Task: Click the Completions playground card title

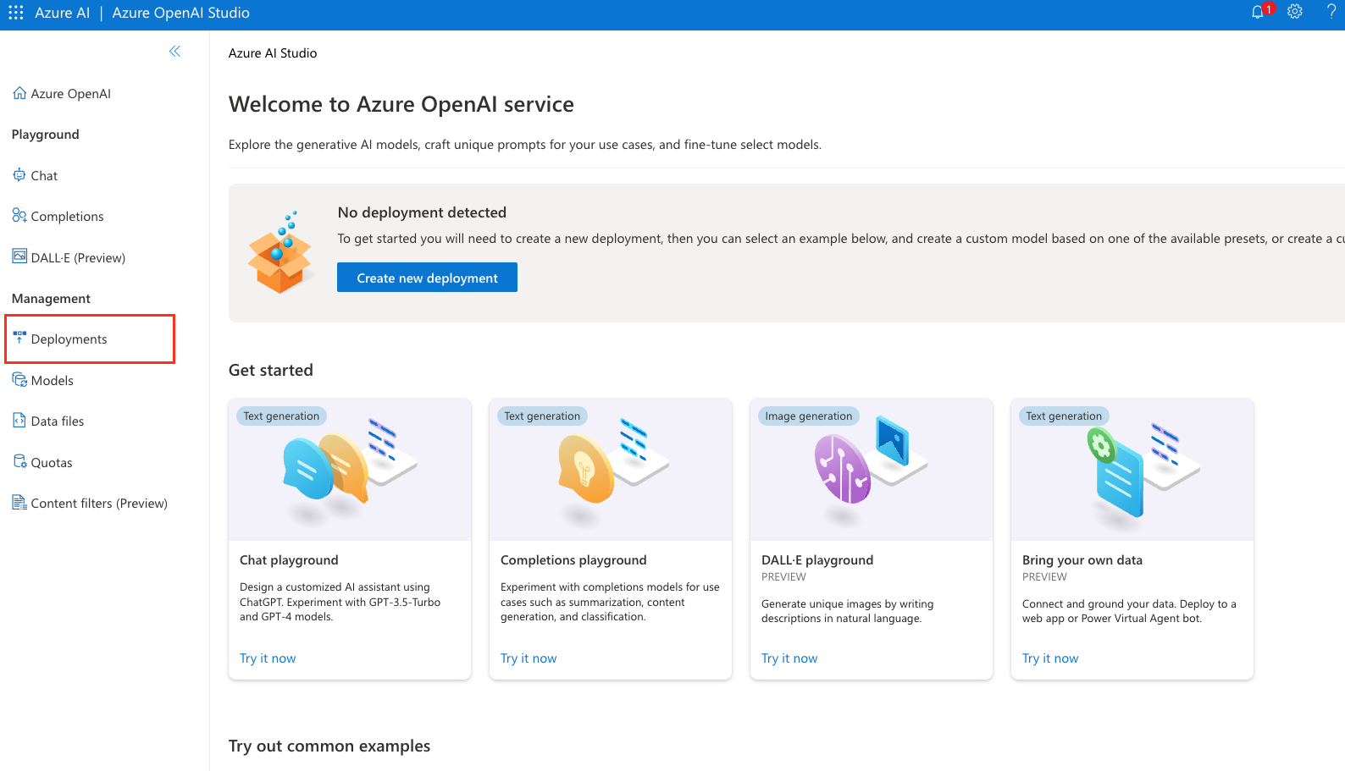Action: coord(573,560)
